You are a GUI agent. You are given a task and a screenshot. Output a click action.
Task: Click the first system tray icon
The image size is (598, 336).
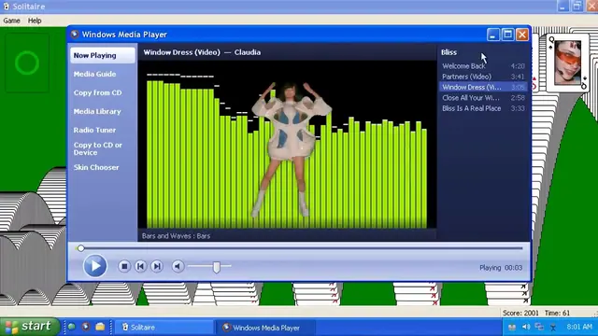pyautogui.click(x=512, y=327)
